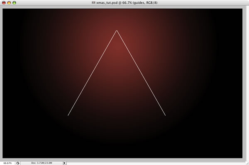Open the status bar options arrow menu
Screen dimensions: 249x165
(64, 163)
